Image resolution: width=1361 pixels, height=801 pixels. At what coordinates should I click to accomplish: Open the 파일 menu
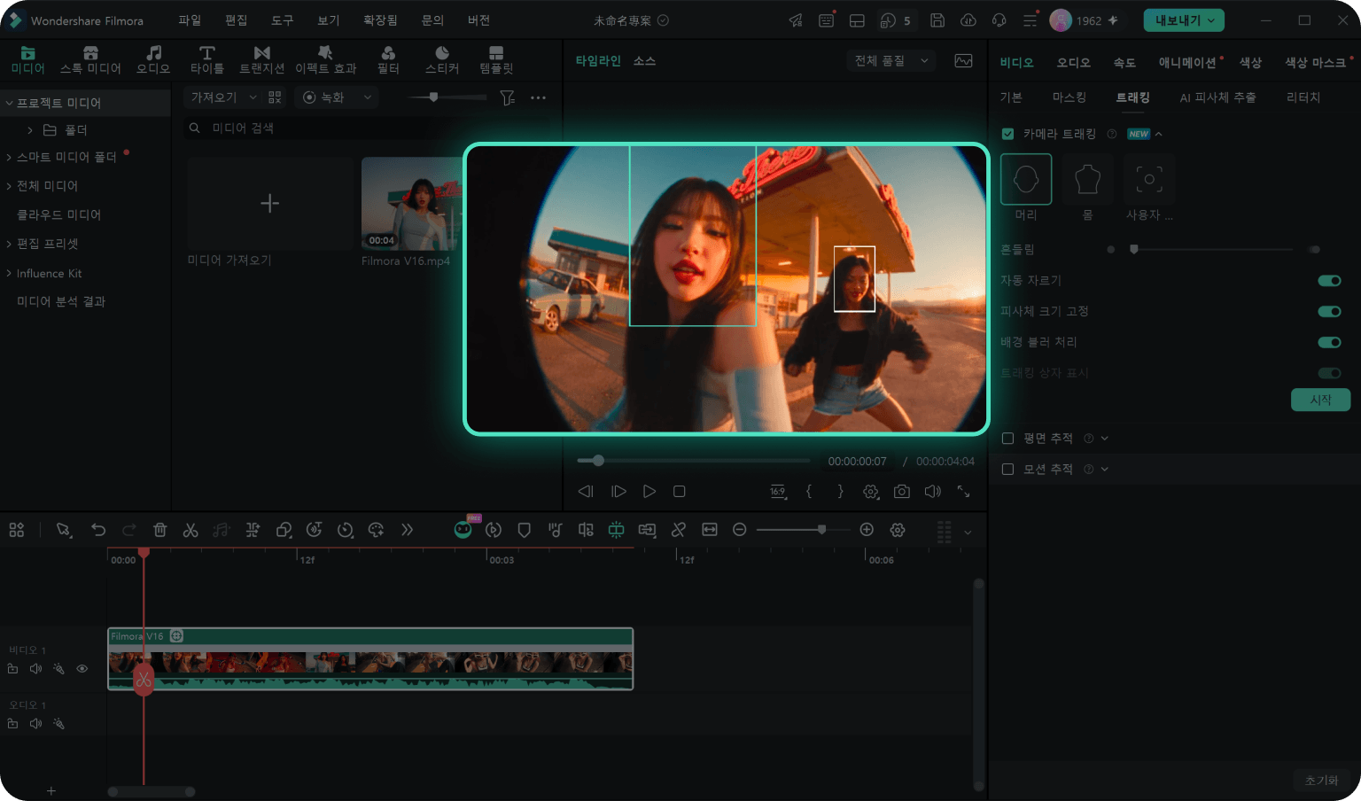190,20
